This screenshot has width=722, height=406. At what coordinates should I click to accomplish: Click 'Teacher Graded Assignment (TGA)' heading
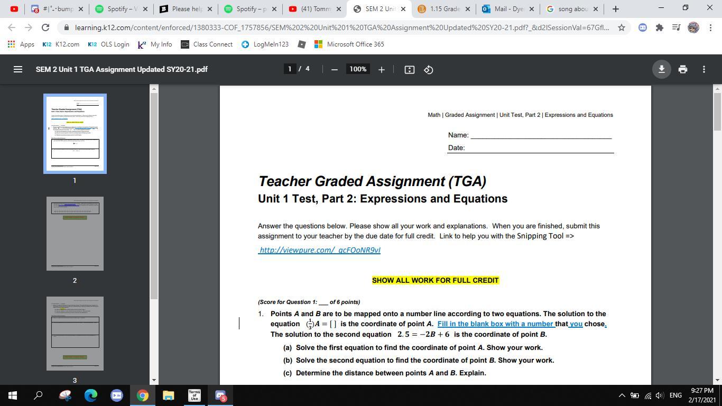372,181
